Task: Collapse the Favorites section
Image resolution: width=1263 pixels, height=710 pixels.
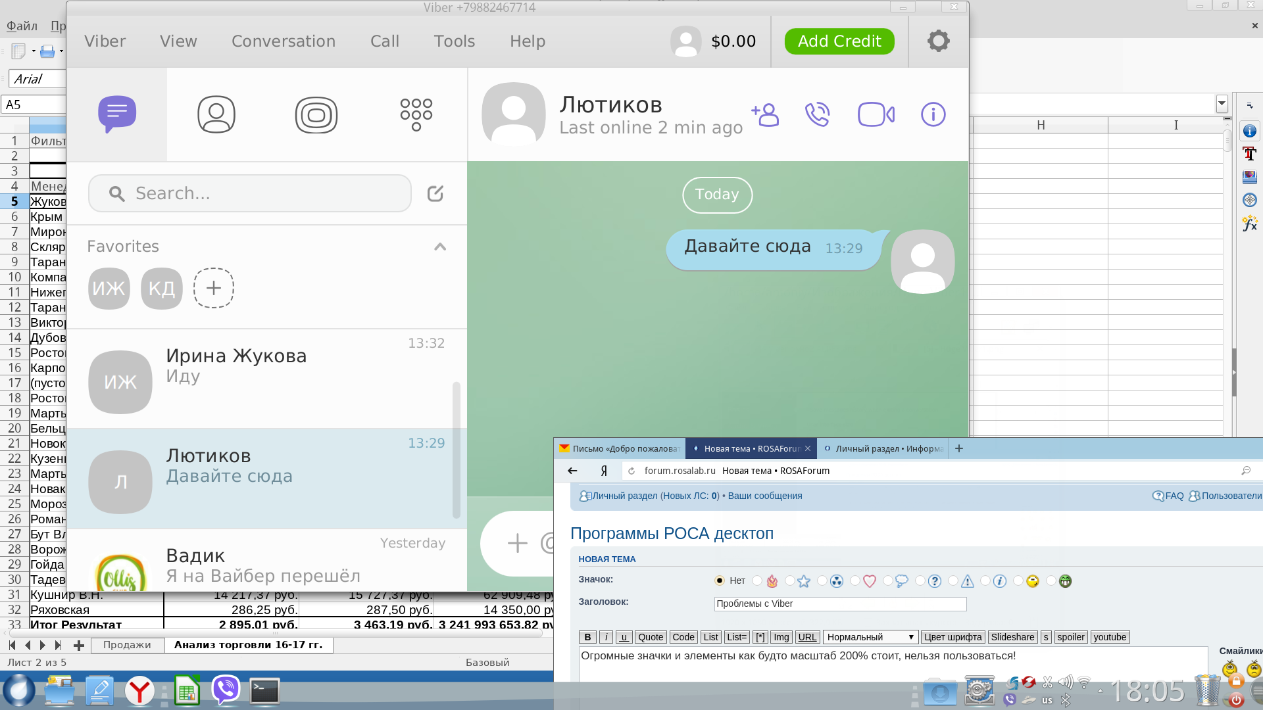Action: click(440, 247)
